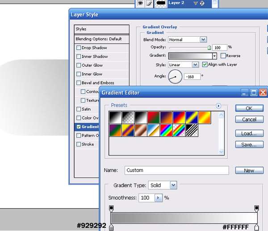Select the violet-to-orange gradient preset
The width and height of the screenshot is (268, 231).
pyautogui.click(x=166, y=117)
